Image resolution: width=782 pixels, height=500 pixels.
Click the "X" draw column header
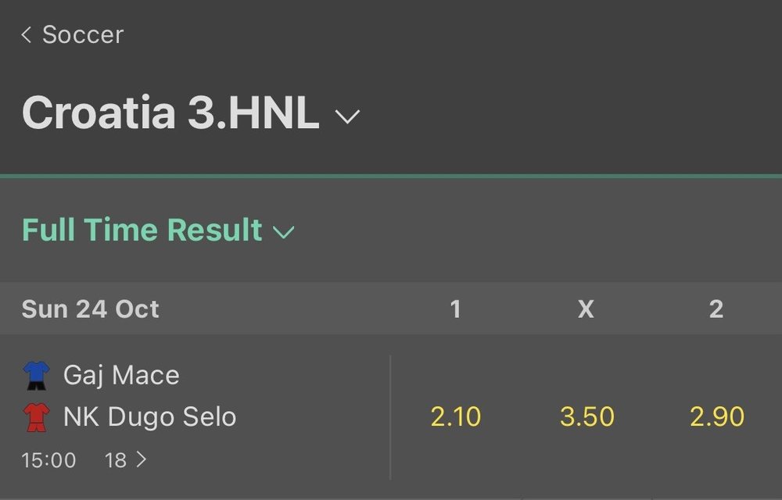coord(586,309)
